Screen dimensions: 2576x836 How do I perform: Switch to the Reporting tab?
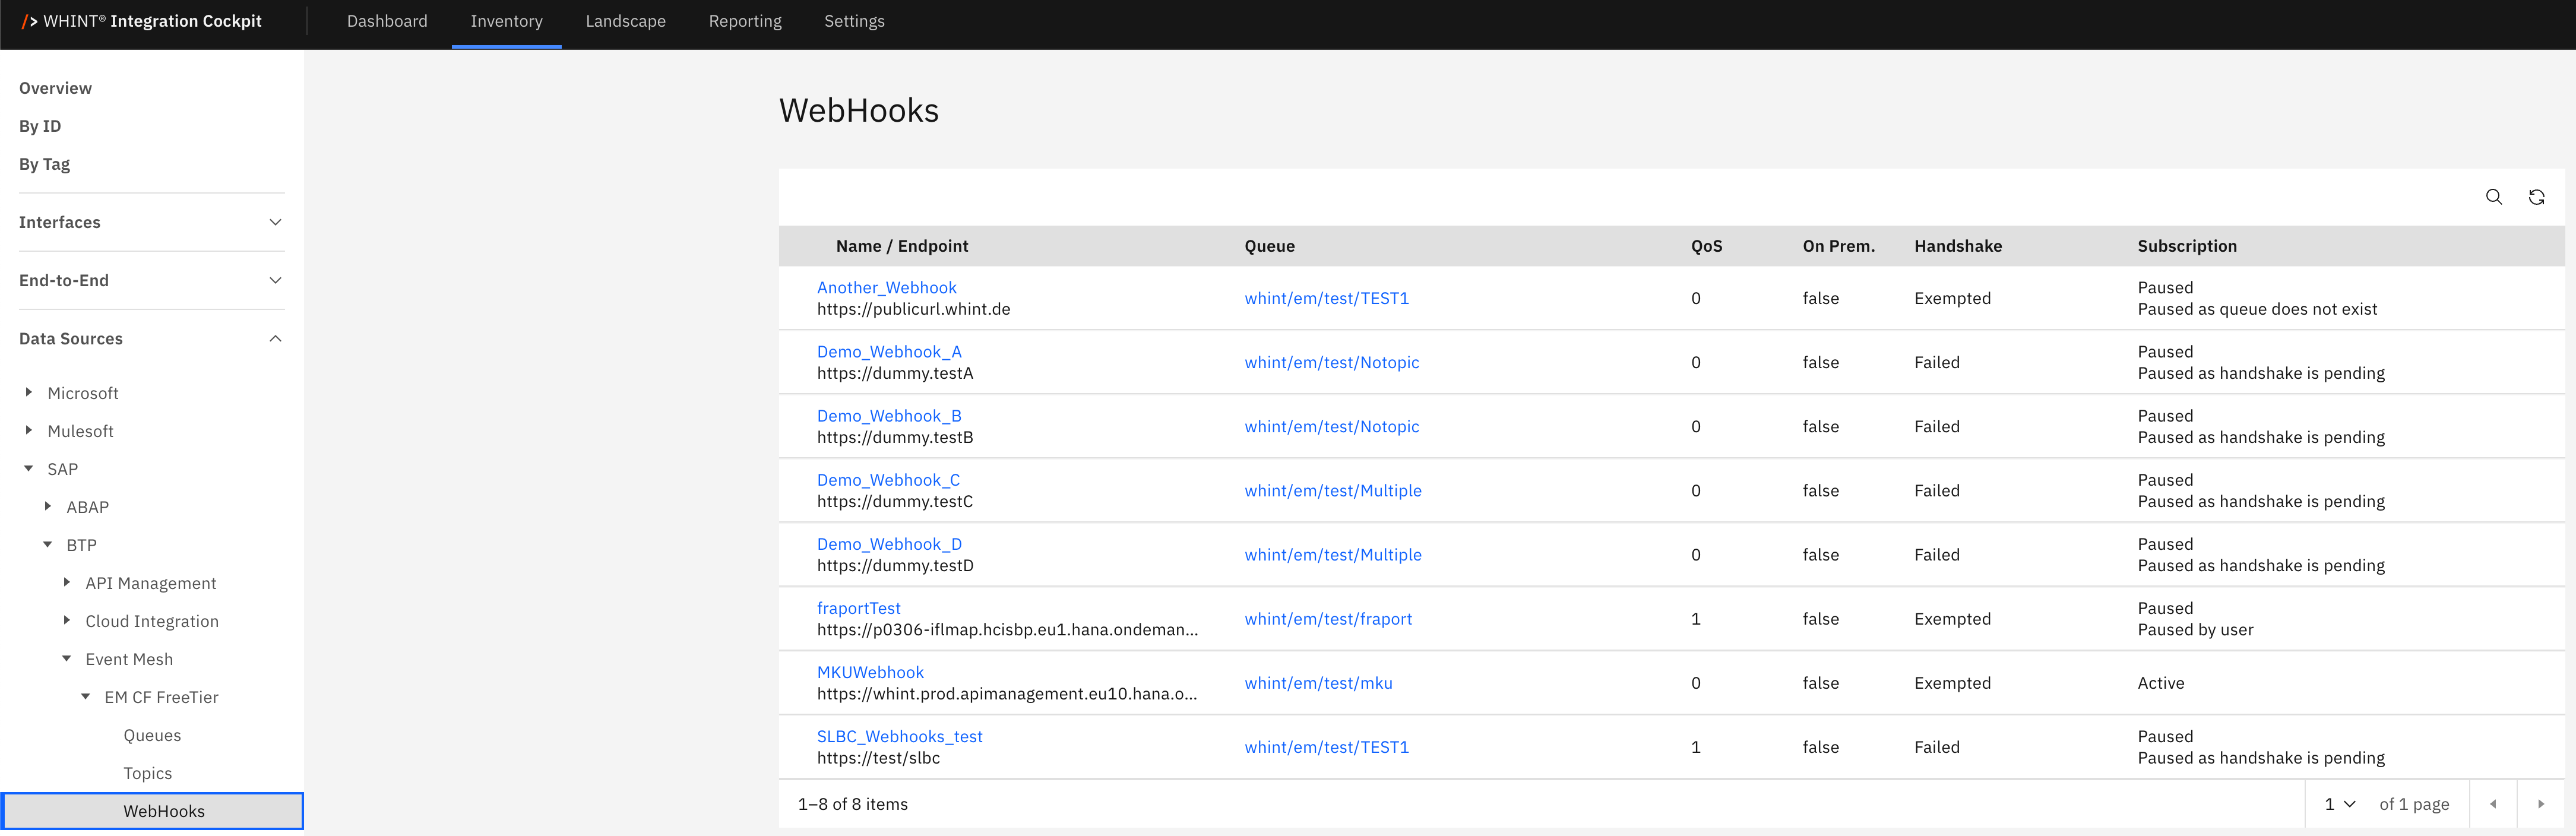coord(745,21)
